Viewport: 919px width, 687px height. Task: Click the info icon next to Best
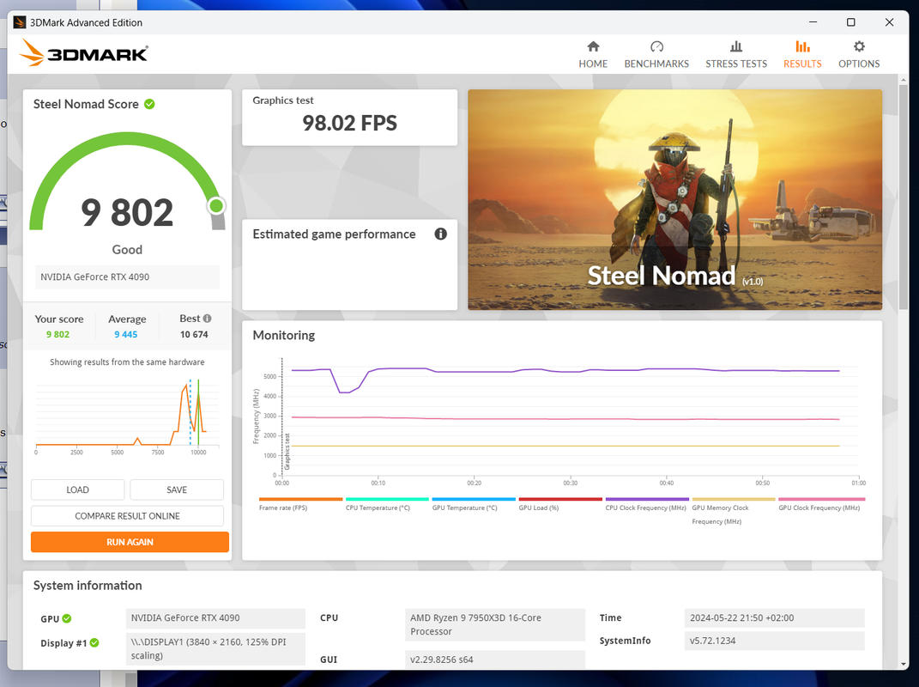pyautogui.click(x=207, y=318)
